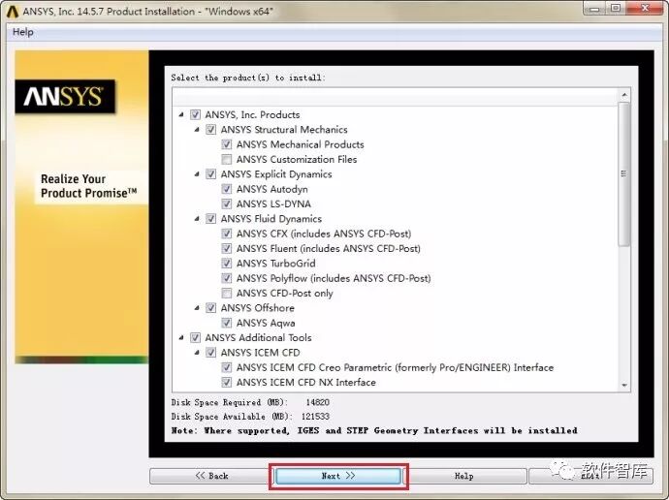Screen dimensions: 669x500
Task: Click the Disk Space Required value 14820
Action: [317, 402]
